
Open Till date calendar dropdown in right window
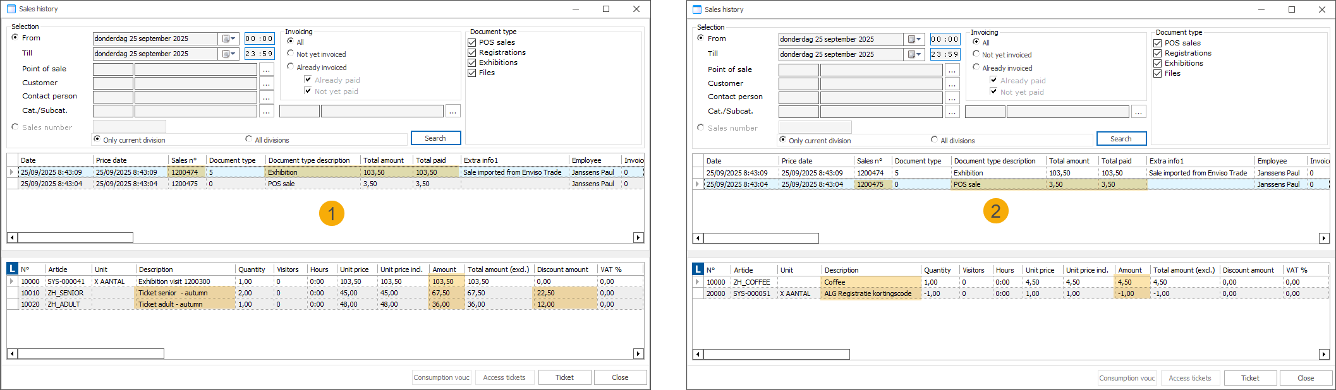tap(914, 54)
